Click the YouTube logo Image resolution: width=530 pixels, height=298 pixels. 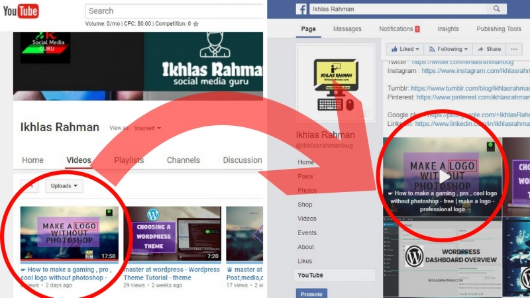(x=21, y=11)
